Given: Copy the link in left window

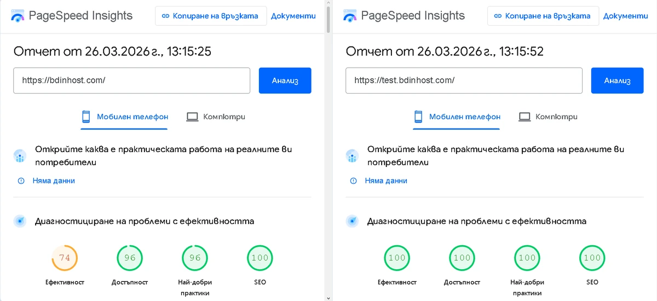Looking at the screenshot, I should tap(211, 16).
